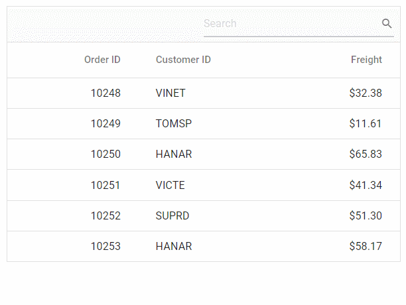This screenshot has height=305, width=406.
Task: Click the $41.34 freight cell
Action: tap(366, 185)
